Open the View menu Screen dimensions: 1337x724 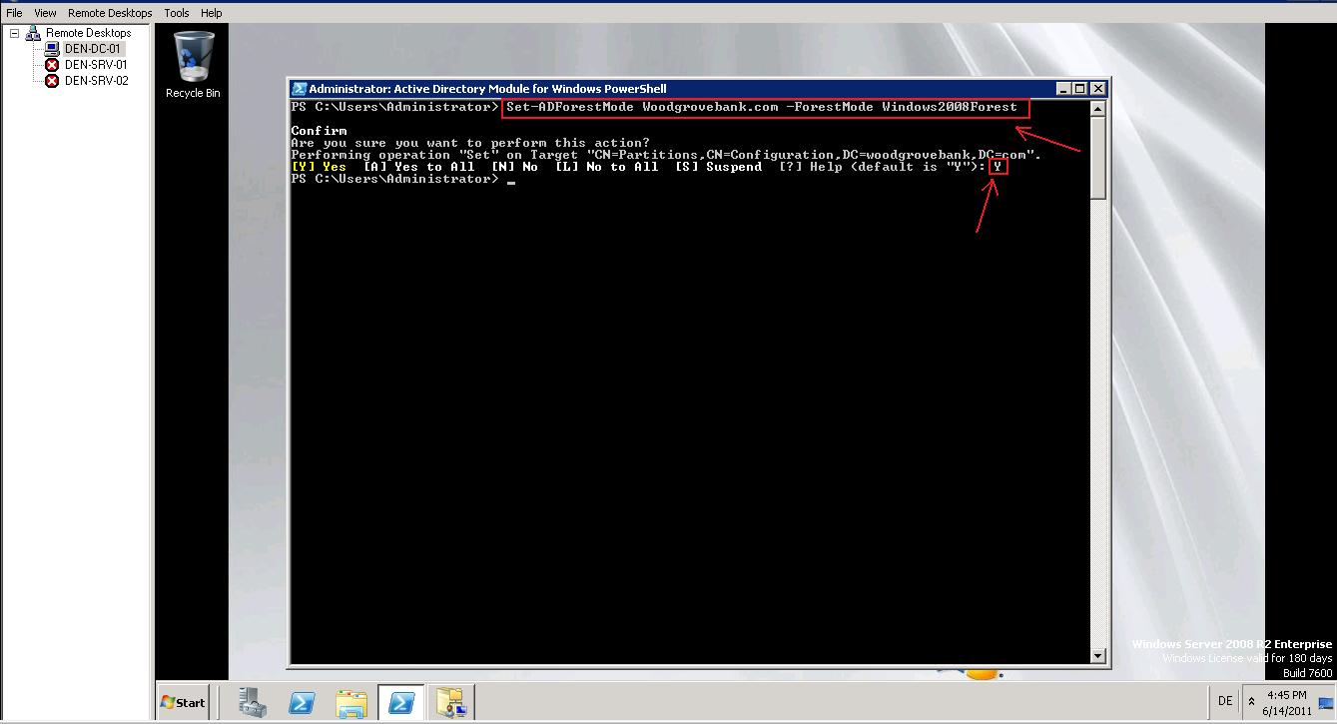click(45, 13)
